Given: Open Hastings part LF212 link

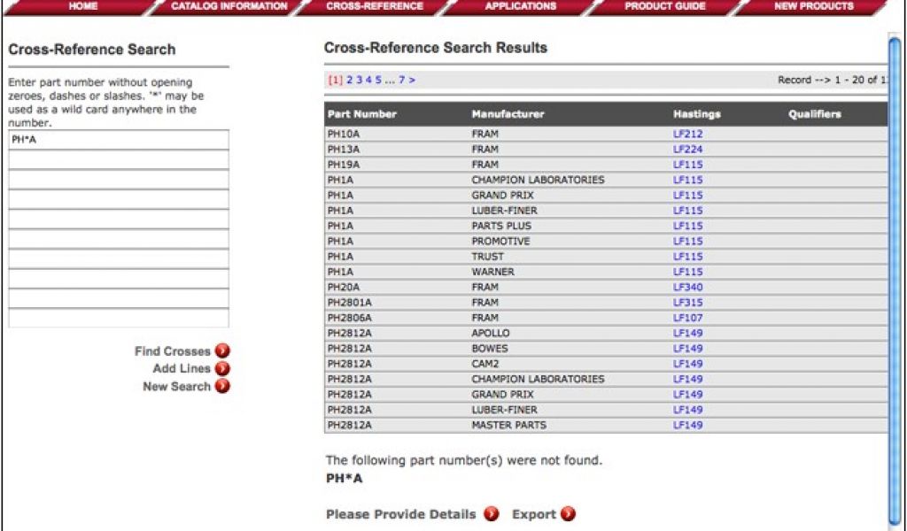Looking at the screenshot, I should pos(687,134).
